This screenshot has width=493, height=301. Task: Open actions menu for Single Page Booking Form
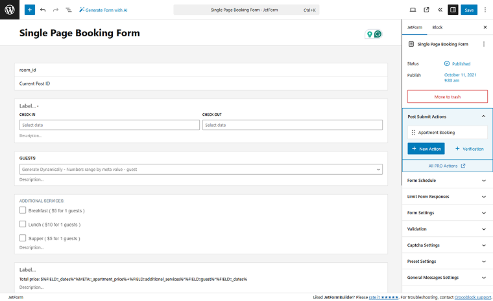[x=484, y=44]
